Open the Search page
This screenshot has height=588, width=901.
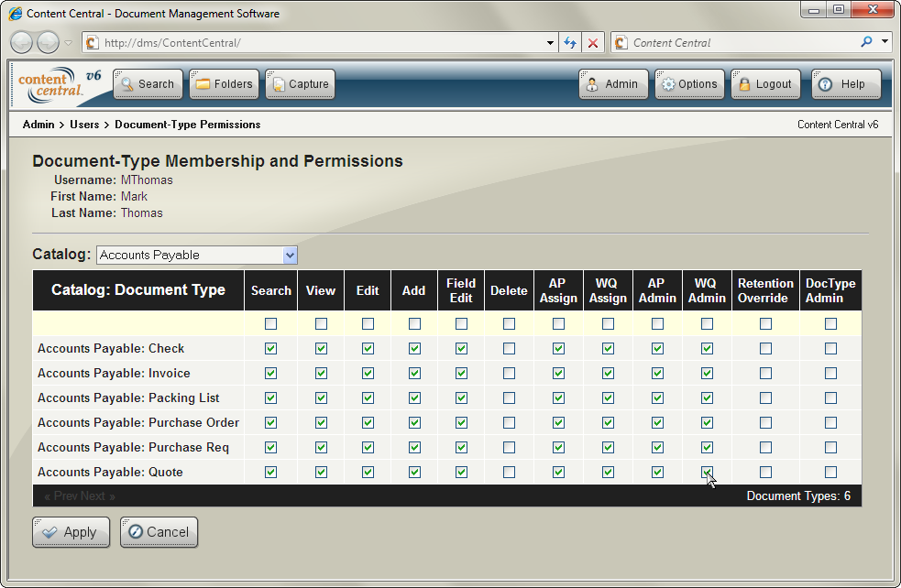pos(148,84)
